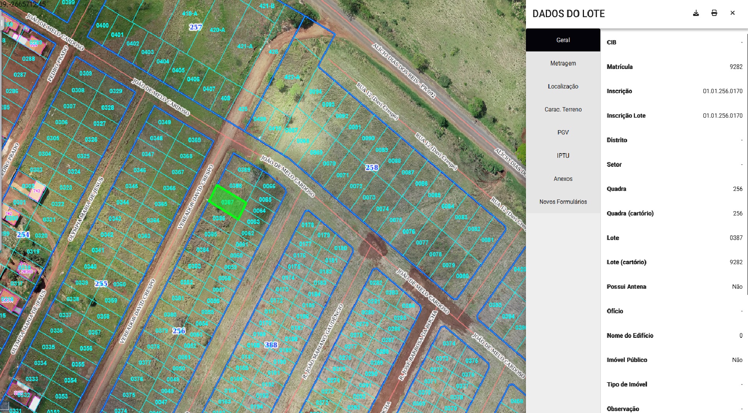Image resolution: width=748 pixels, height=413 pixels.
Task: Click the Imóvel Público value Não
Action: point(737,360)
